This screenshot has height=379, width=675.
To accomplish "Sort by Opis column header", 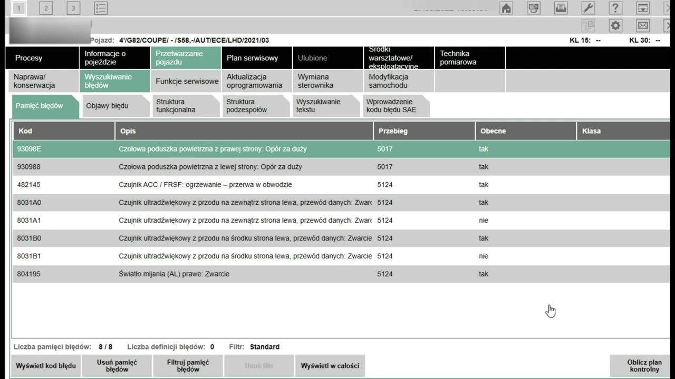I will [x=244, y=131].
